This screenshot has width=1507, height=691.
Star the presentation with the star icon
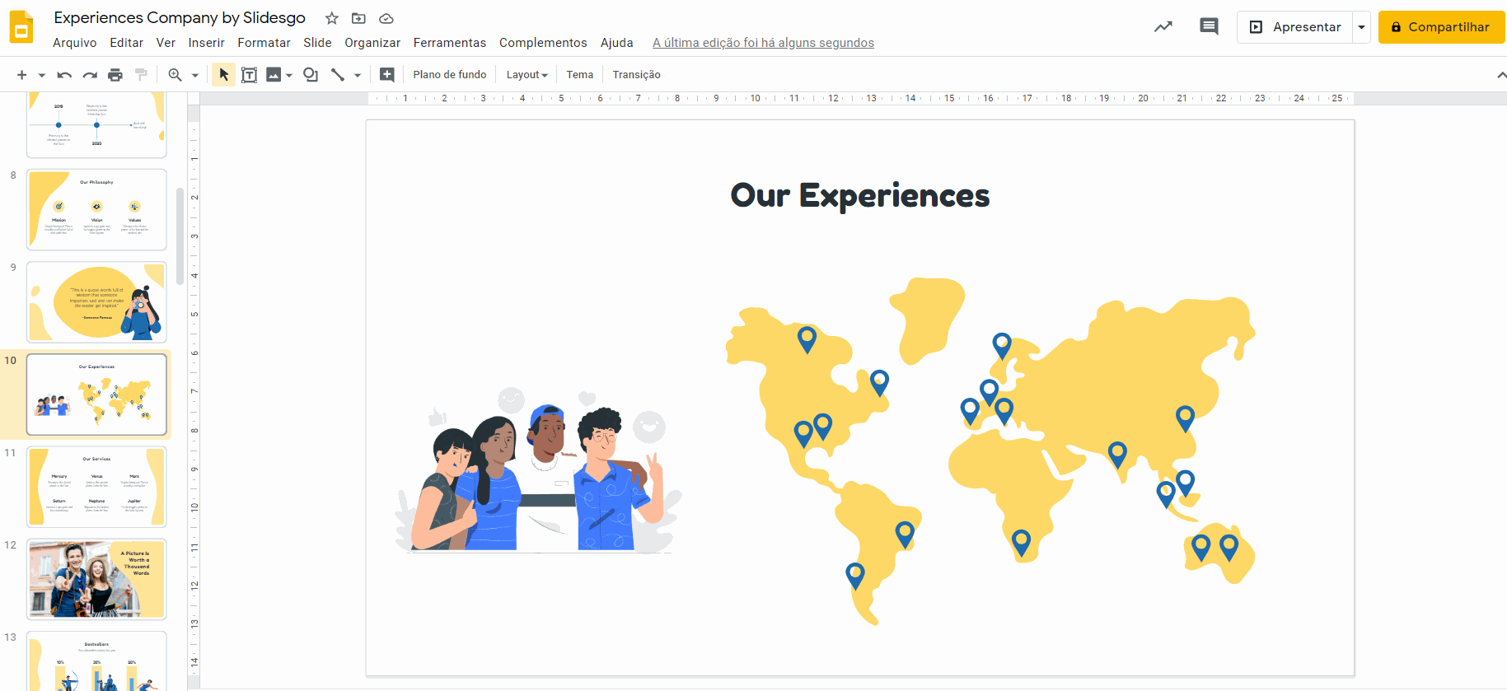pyautogui.click(x=332, y=18)
